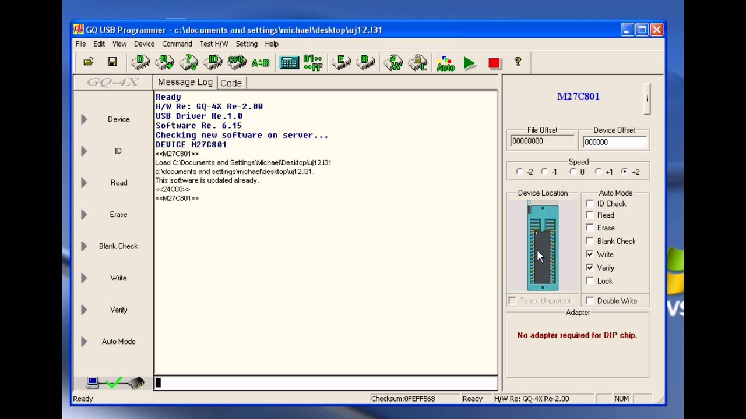The image size is (746, 419).
Task: Enable the Blank Check checkbox in Auto Mode
Action: (590, 241)
